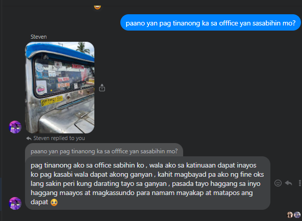React to Steven's long message with smiley icon

278,183
